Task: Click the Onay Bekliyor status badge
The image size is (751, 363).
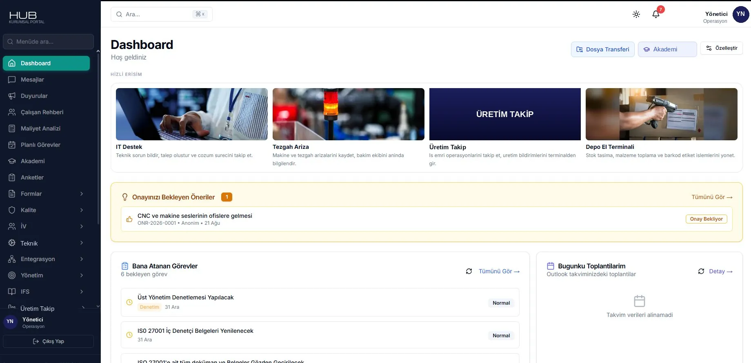Action: [707, 219]
